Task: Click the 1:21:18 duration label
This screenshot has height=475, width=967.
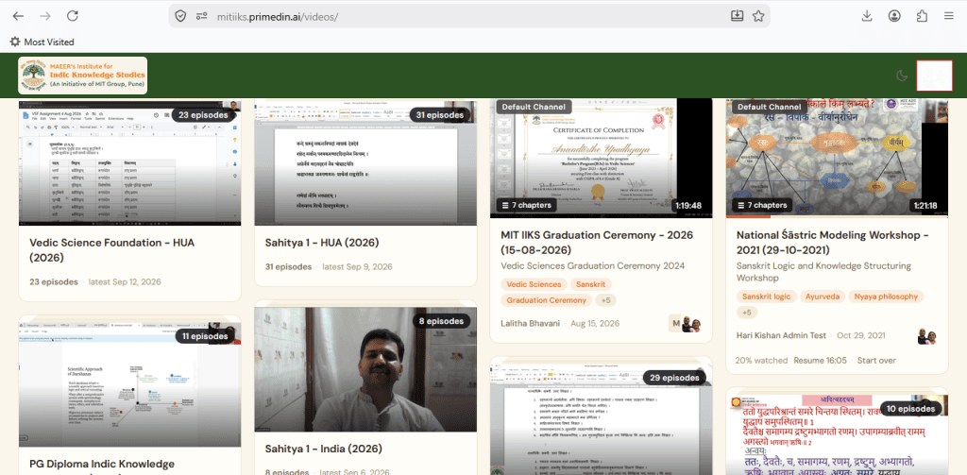Action: [x=924, y=206]
